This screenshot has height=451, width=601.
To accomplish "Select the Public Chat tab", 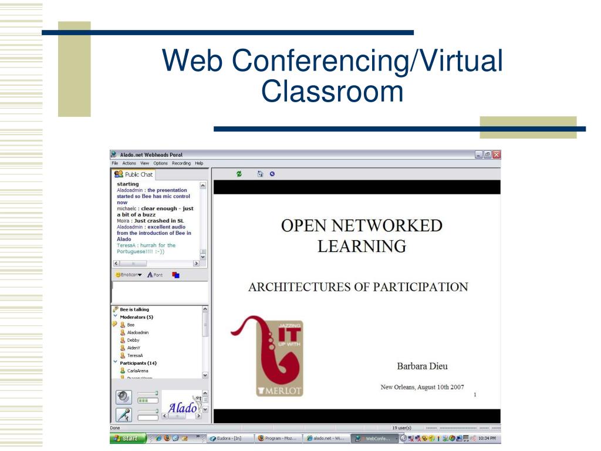I will [133, 174].
